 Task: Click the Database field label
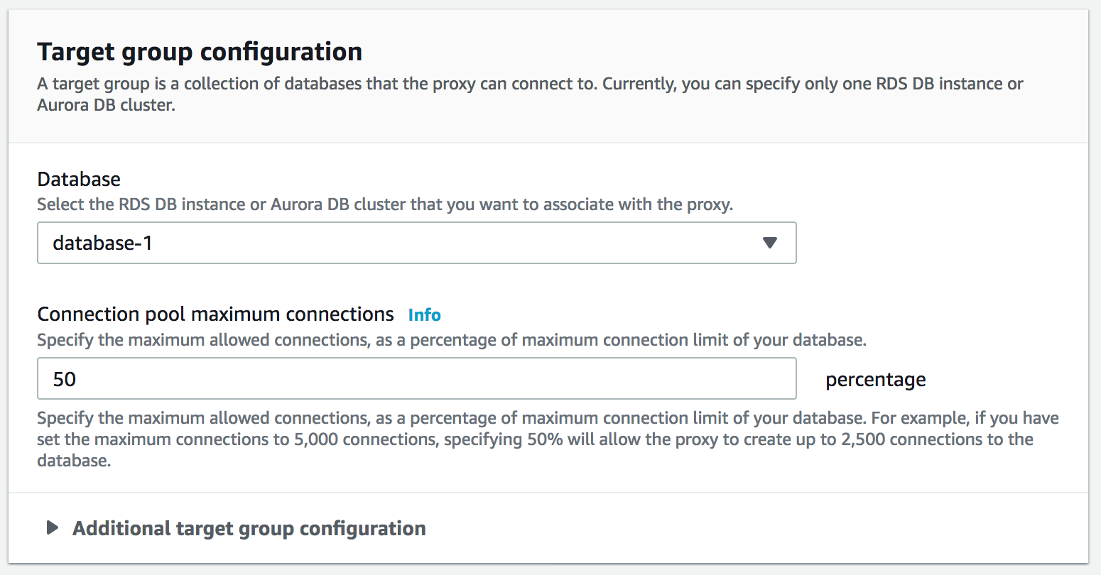[x=79, y=179]
